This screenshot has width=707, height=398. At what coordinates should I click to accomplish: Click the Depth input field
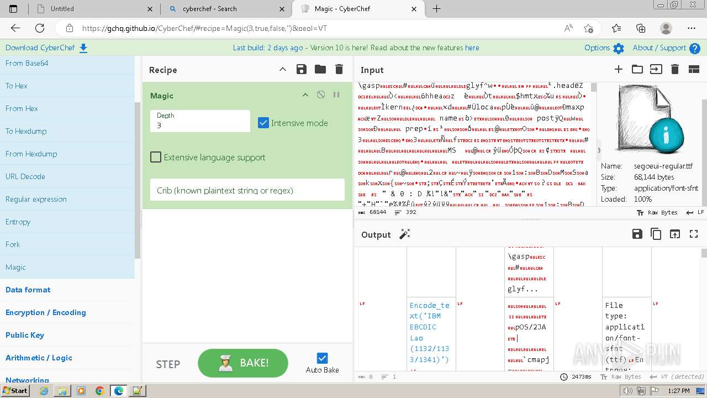(200, 121)
